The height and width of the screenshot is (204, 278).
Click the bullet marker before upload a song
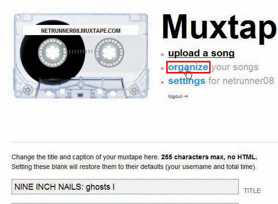[x=162, y=54]
